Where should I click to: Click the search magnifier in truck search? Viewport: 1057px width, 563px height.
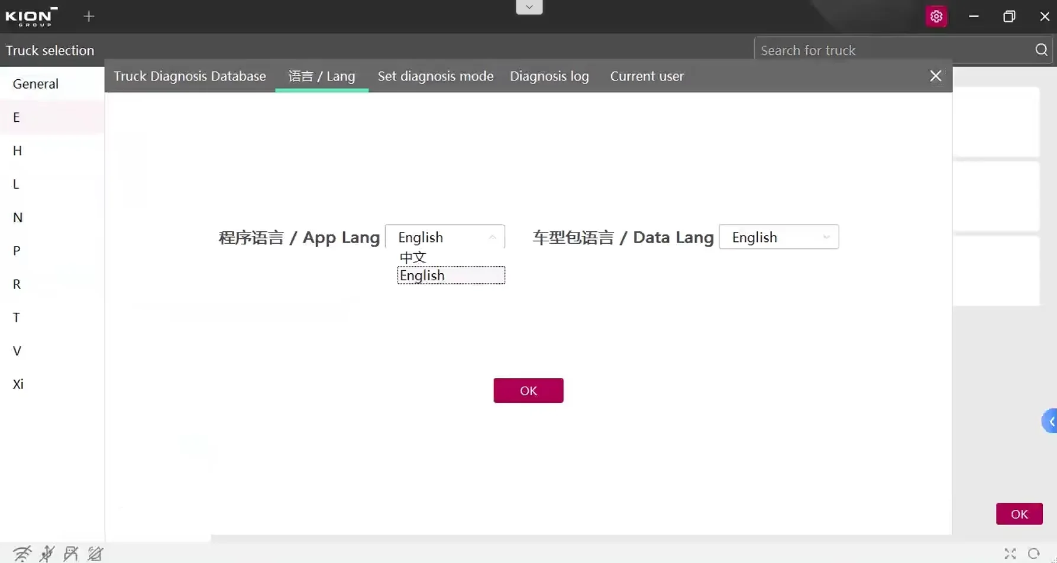click(x=1042, y=50)
